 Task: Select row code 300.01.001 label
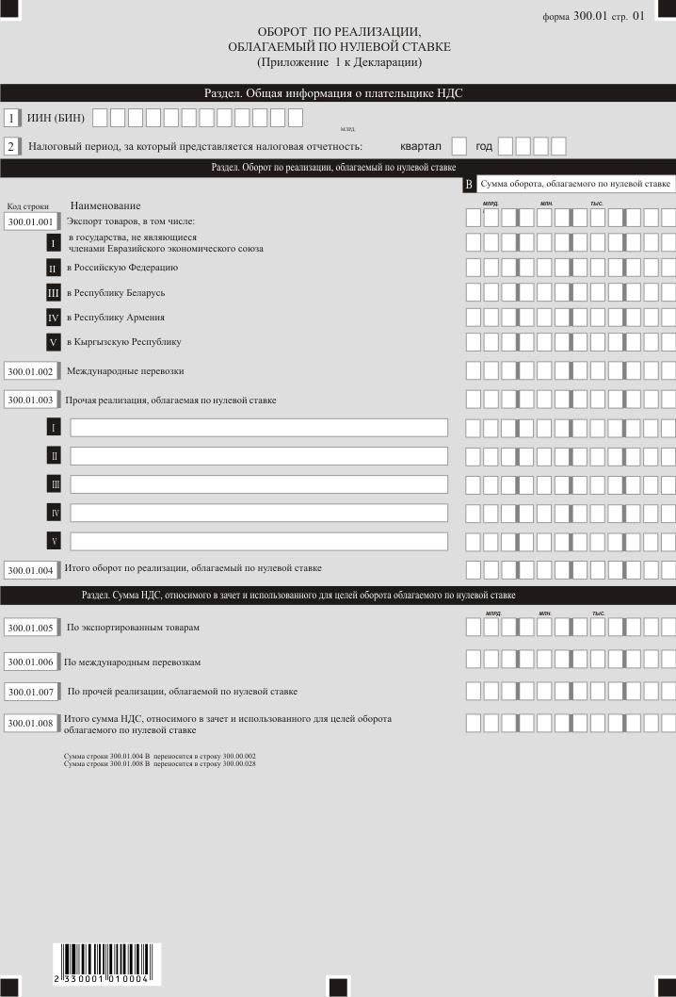(31, 221)
